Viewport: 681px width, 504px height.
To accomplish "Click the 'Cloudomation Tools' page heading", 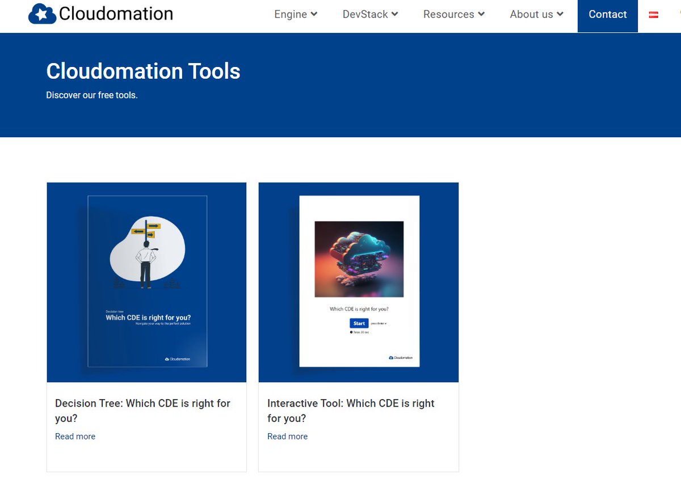I will pos(143,71).
